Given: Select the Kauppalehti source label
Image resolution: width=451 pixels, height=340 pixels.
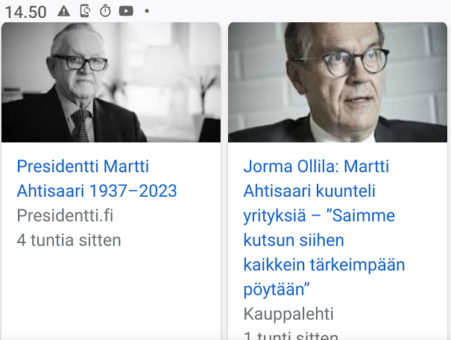Looking at the screenshot, I should (288, 313).
